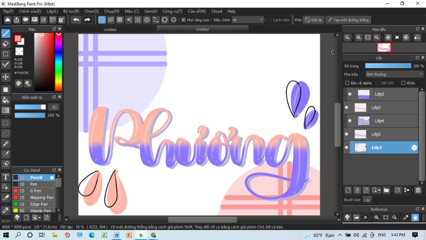Open Lớp1 layer settings gear

coord(414,147)
